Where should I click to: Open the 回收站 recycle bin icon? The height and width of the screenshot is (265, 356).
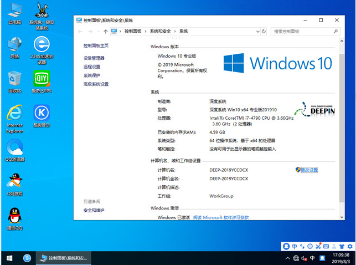point(15,78)
